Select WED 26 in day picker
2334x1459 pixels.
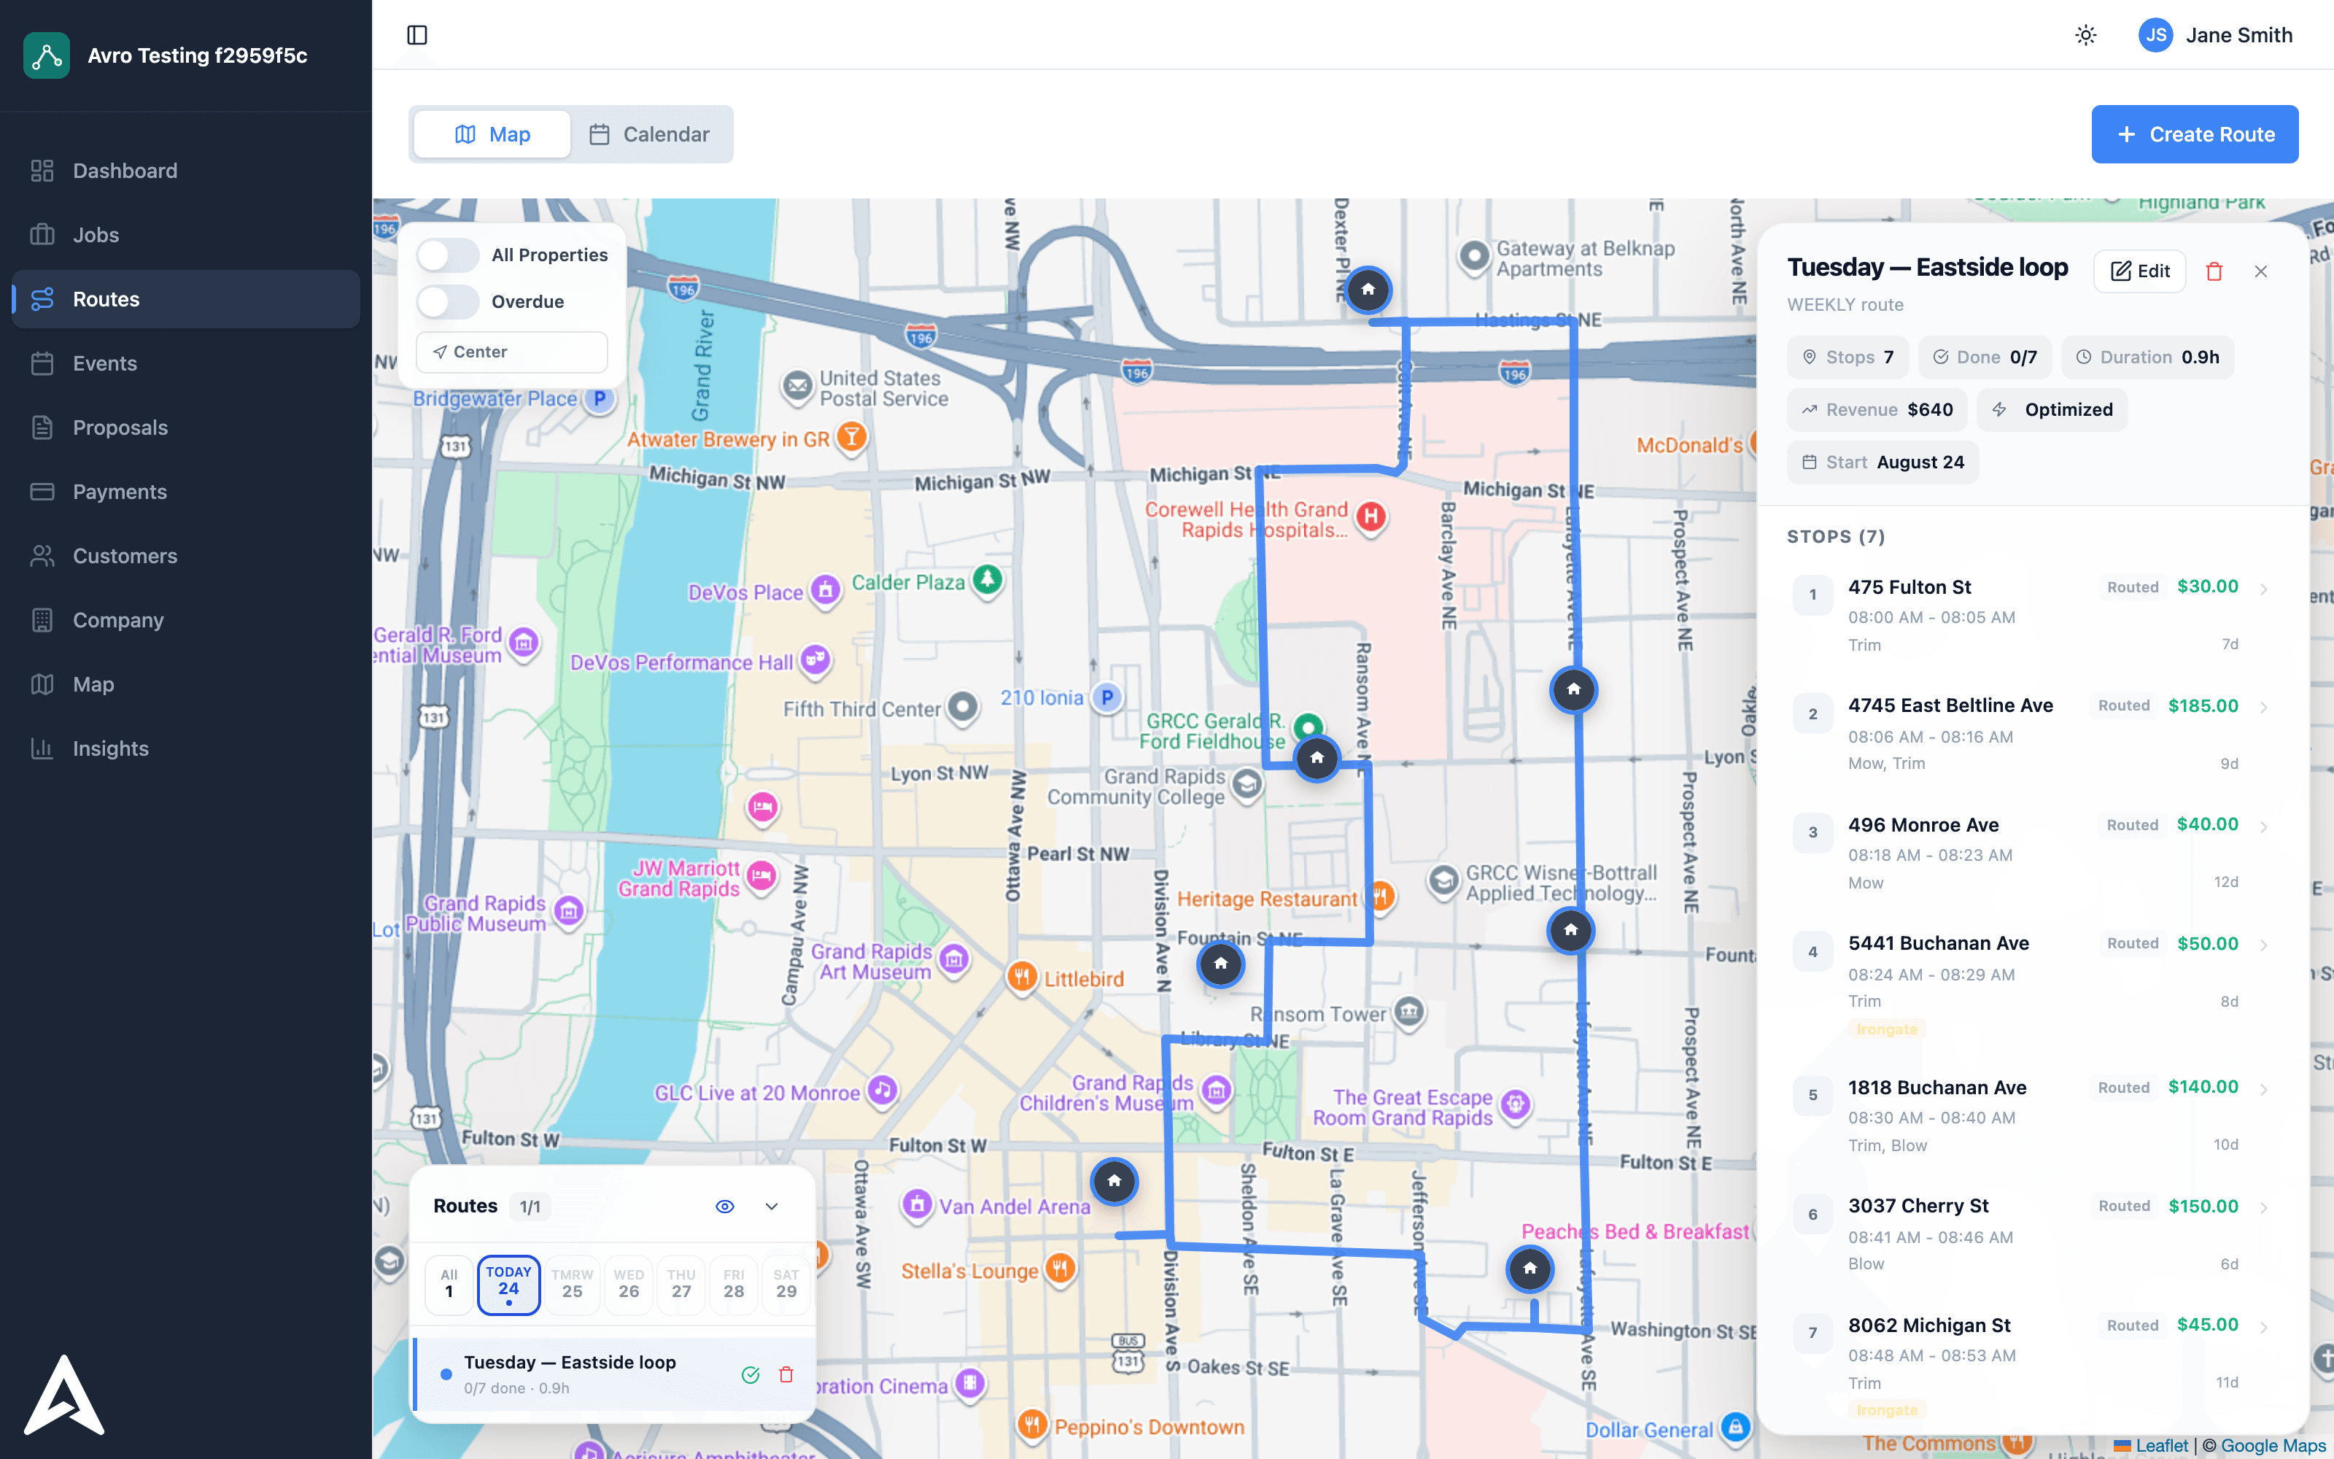pos(629,1285)
